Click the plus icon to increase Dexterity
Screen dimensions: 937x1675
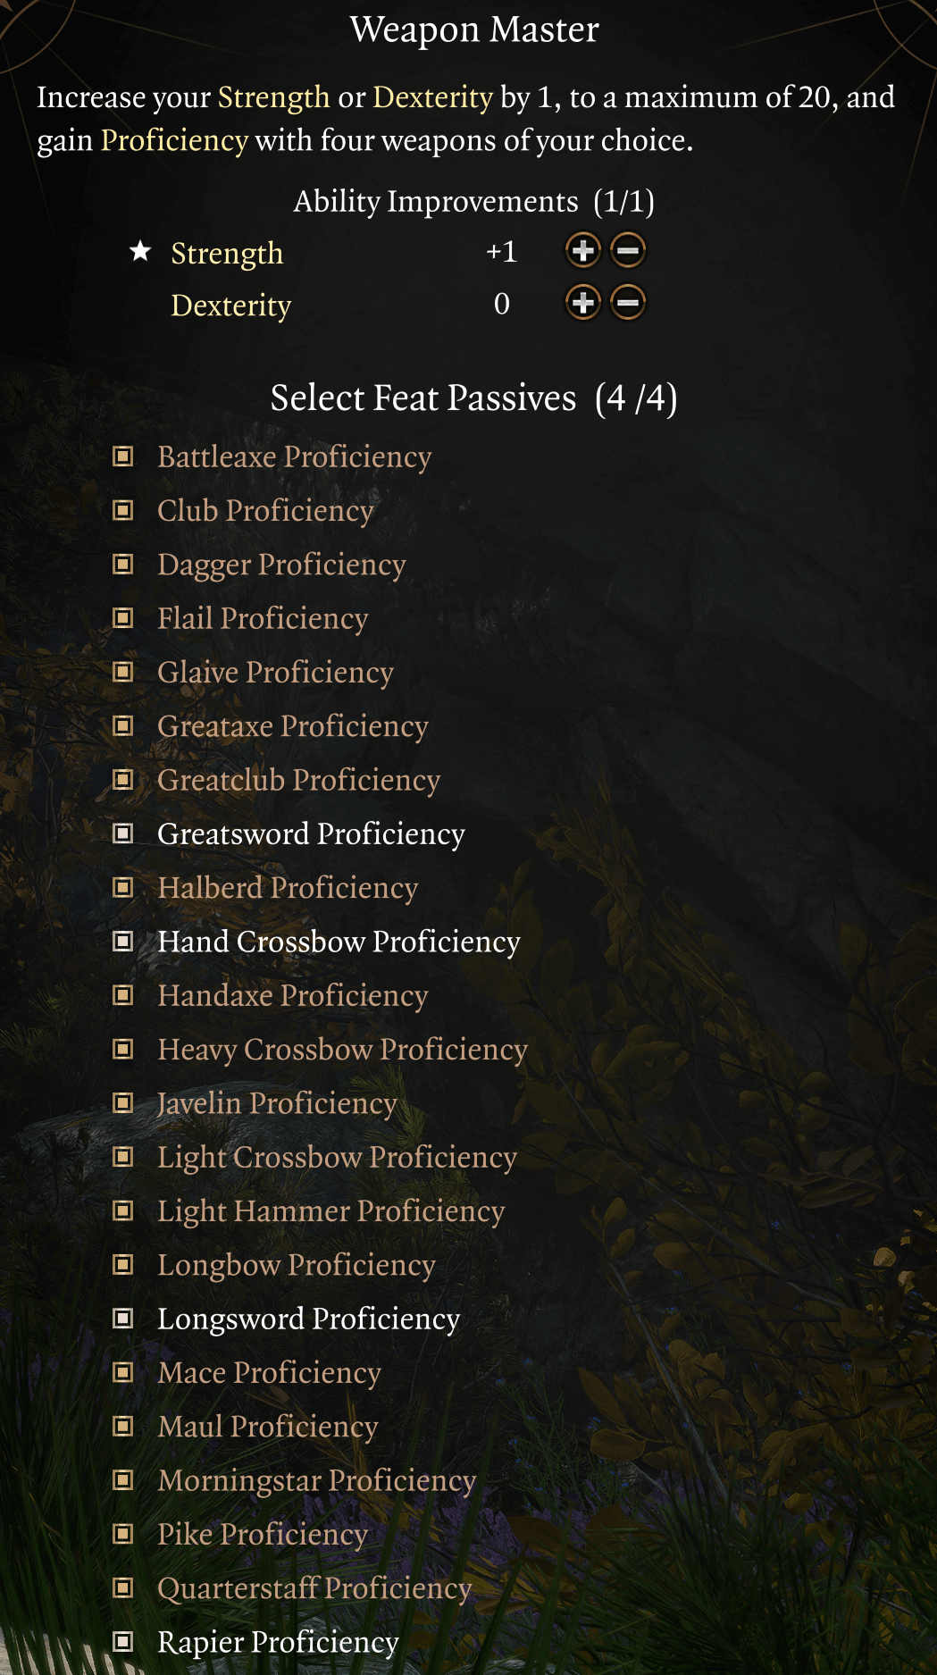[582, 303]
